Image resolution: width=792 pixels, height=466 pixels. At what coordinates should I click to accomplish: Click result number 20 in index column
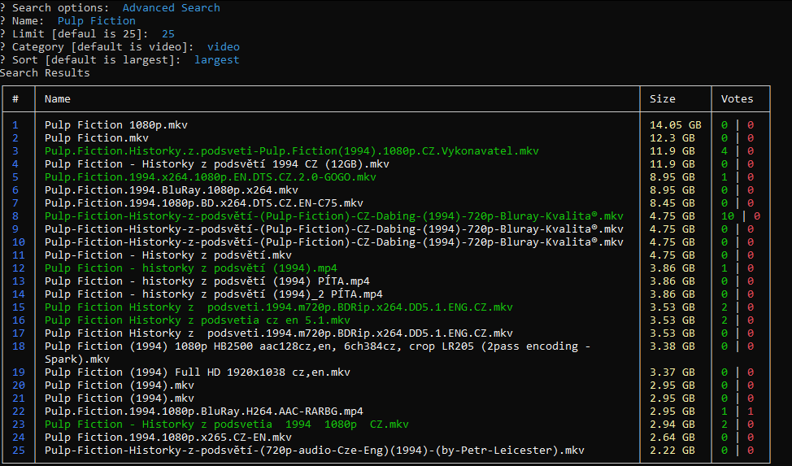point(19,385)
